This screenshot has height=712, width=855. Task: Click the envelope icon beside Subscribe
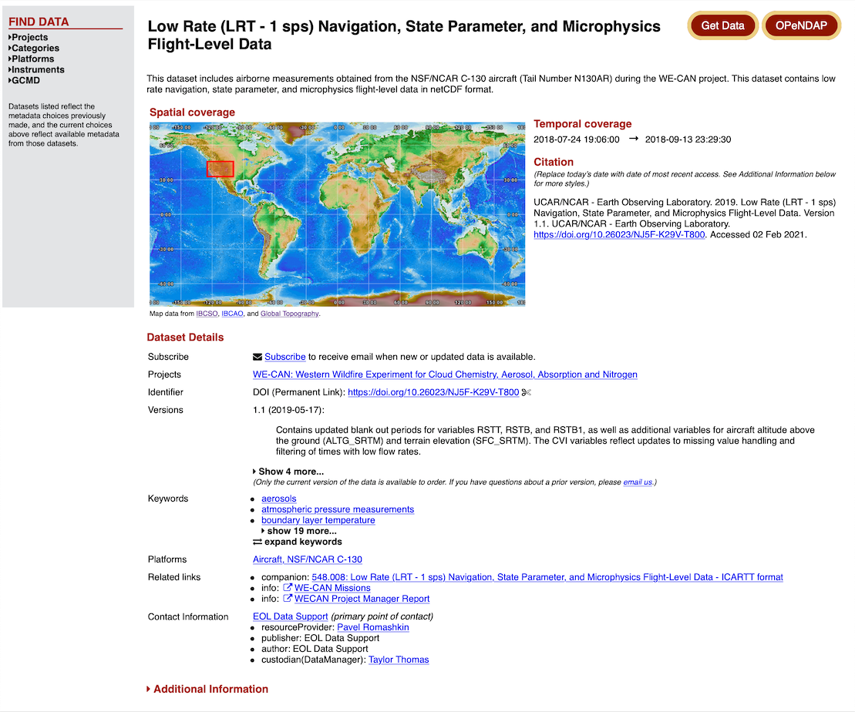coord(258,357)
